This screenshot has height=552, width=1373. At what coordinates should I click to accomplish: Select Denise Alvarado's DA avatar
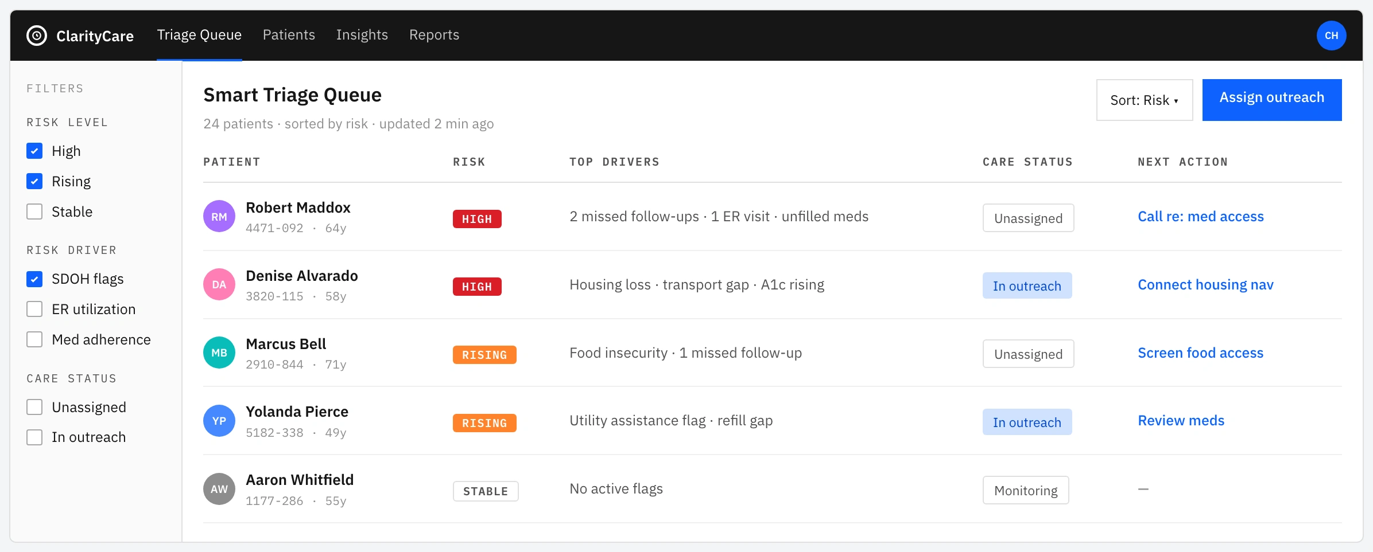(x=219, y=285)
